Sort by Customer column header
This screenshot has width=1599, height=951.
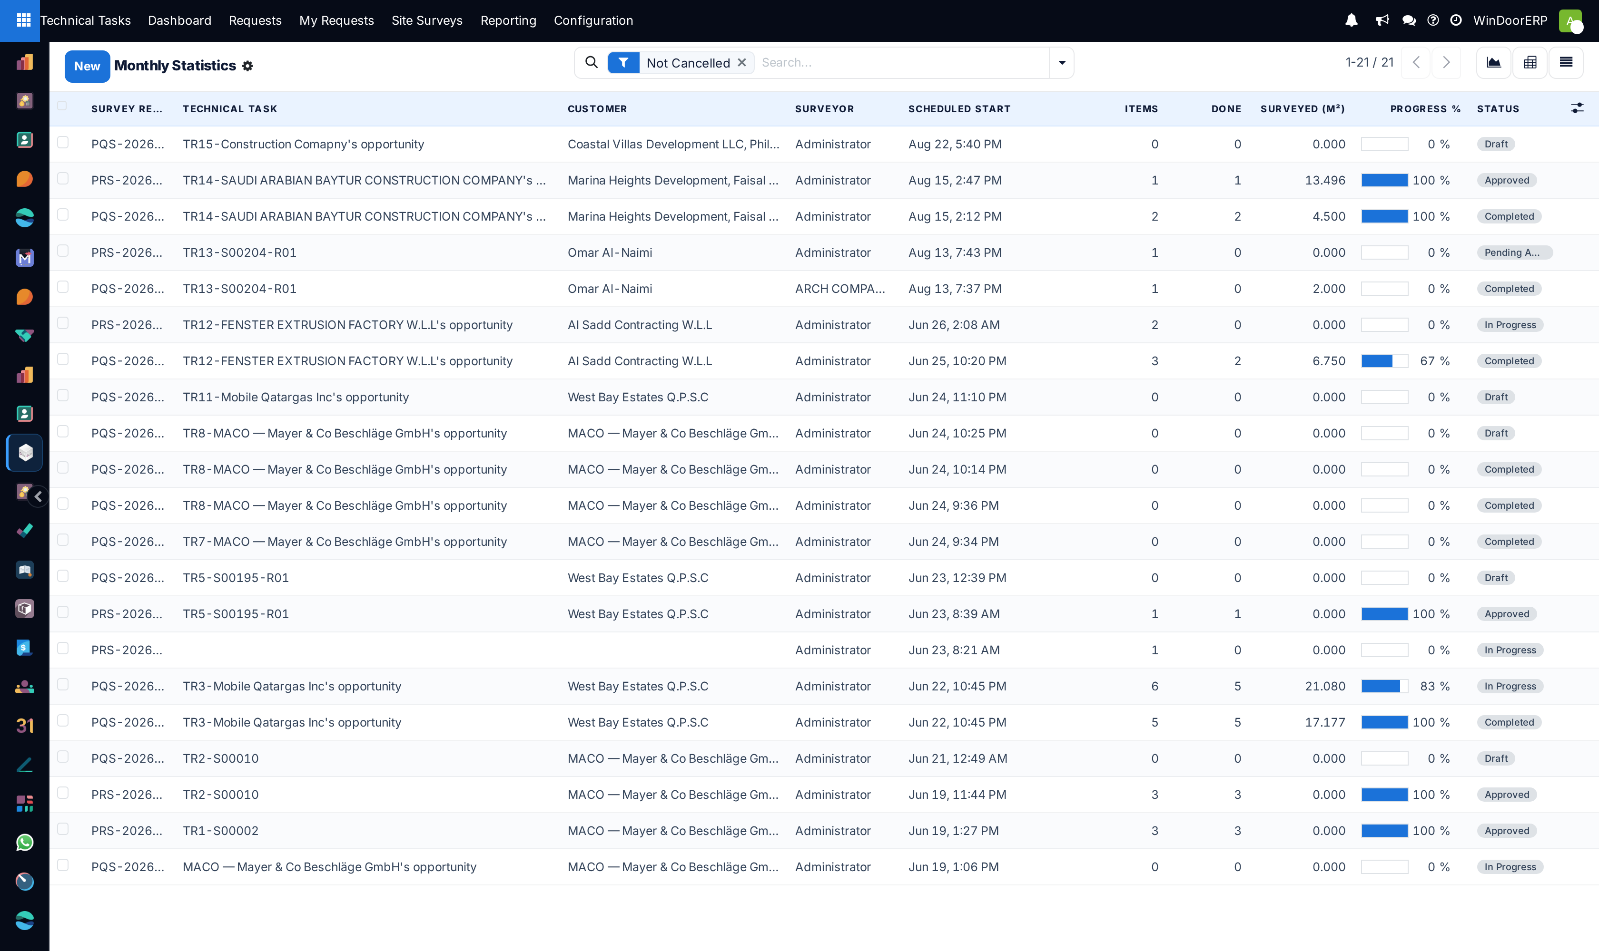click(x=597, y=109)
